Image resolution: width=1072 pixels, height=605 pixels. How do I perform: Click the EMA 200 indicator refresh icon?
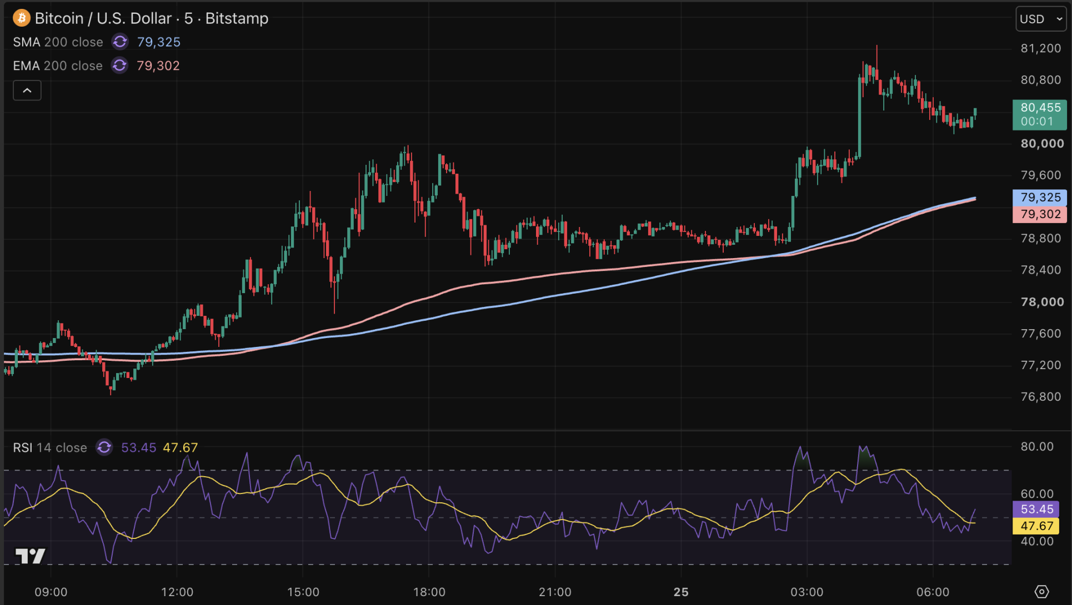click(119, 65)
